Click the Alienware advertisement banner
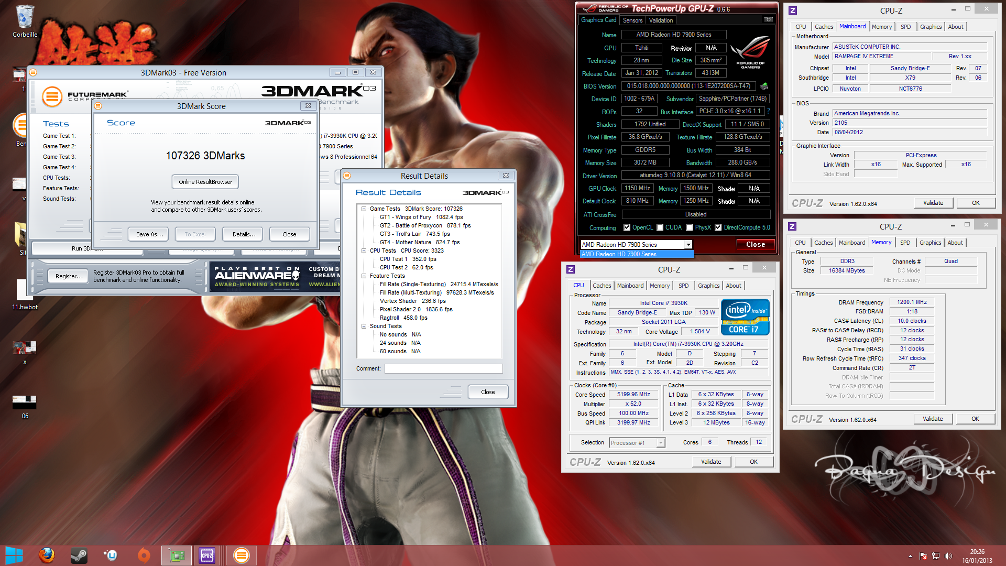 [275, 277]
